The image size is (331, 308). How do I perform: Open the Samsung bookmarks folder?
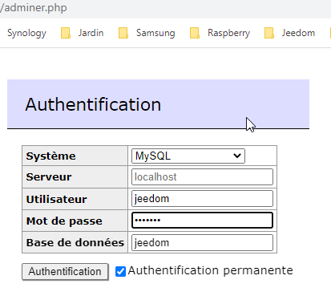click(x=147, y=33)
